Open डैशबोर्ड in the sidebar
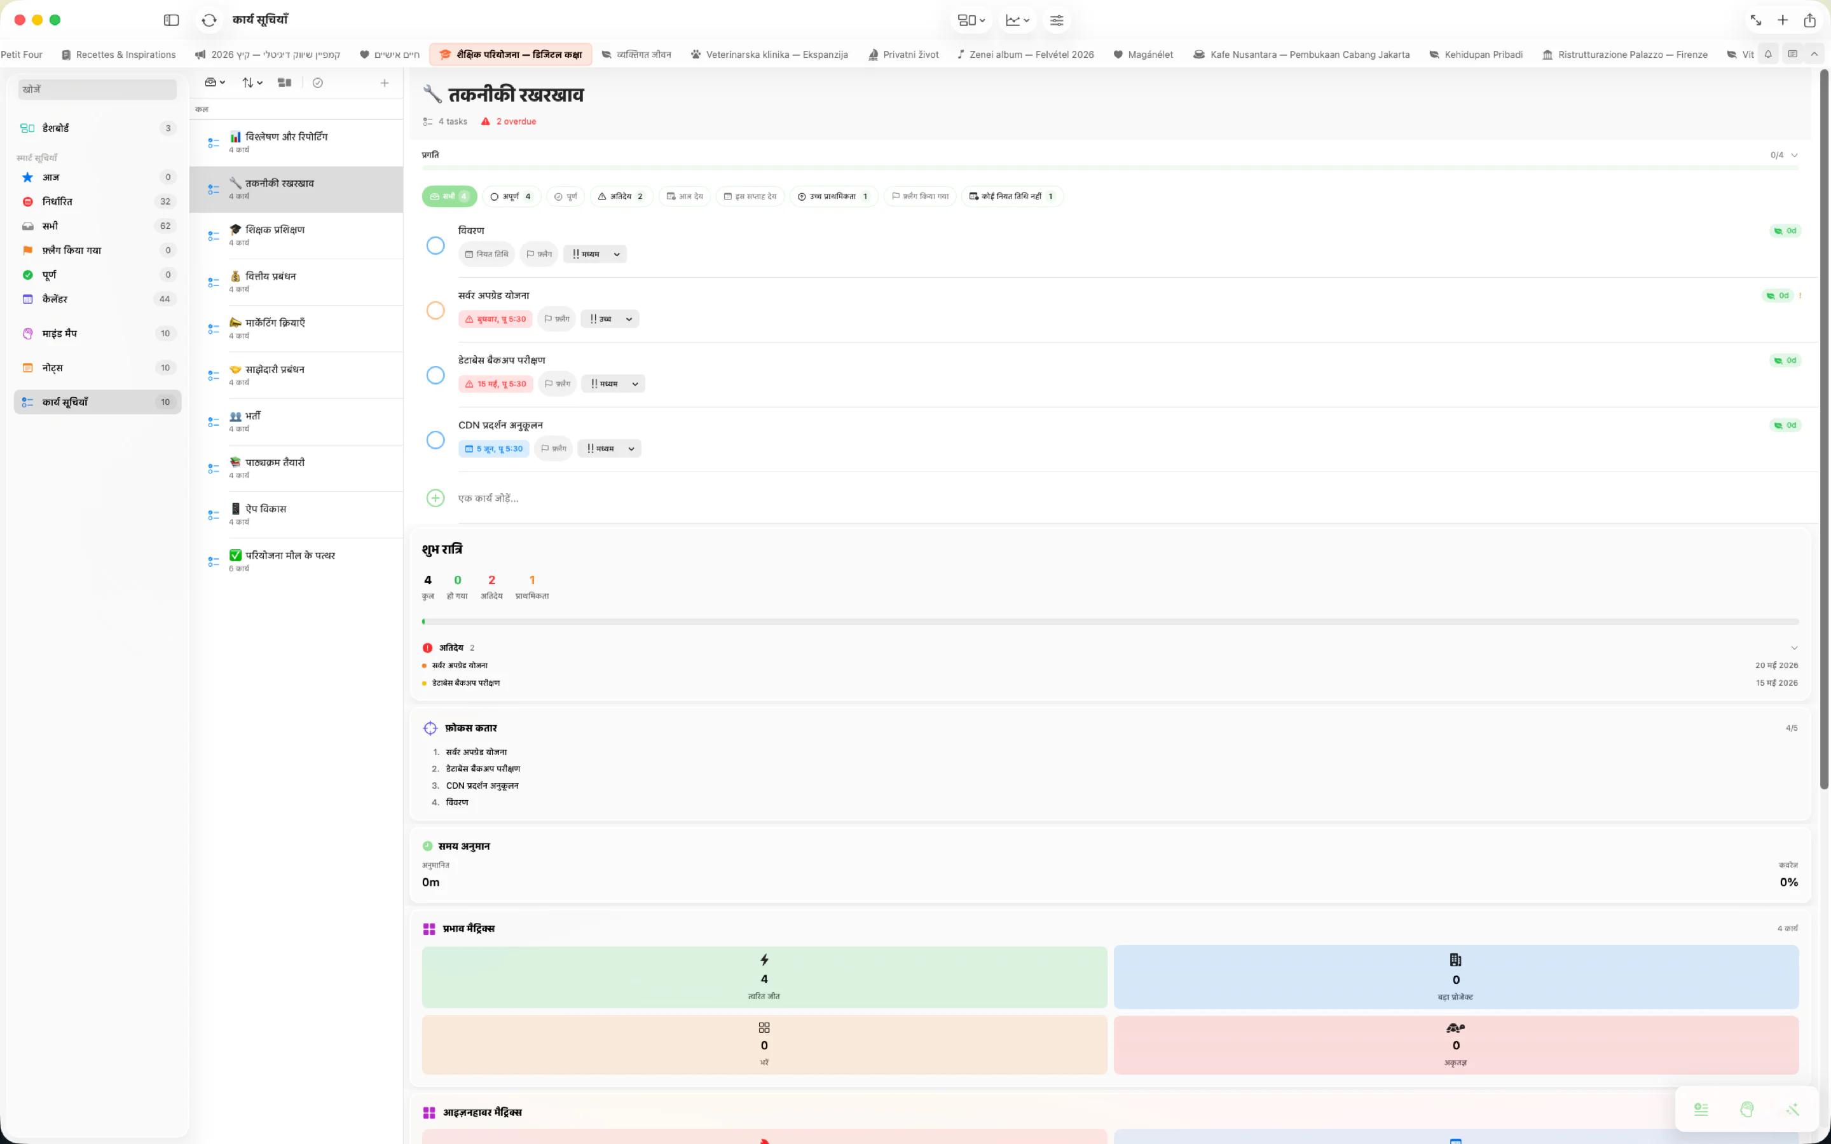Viewport: 1831px width, 1144px height. coord(98,128)
